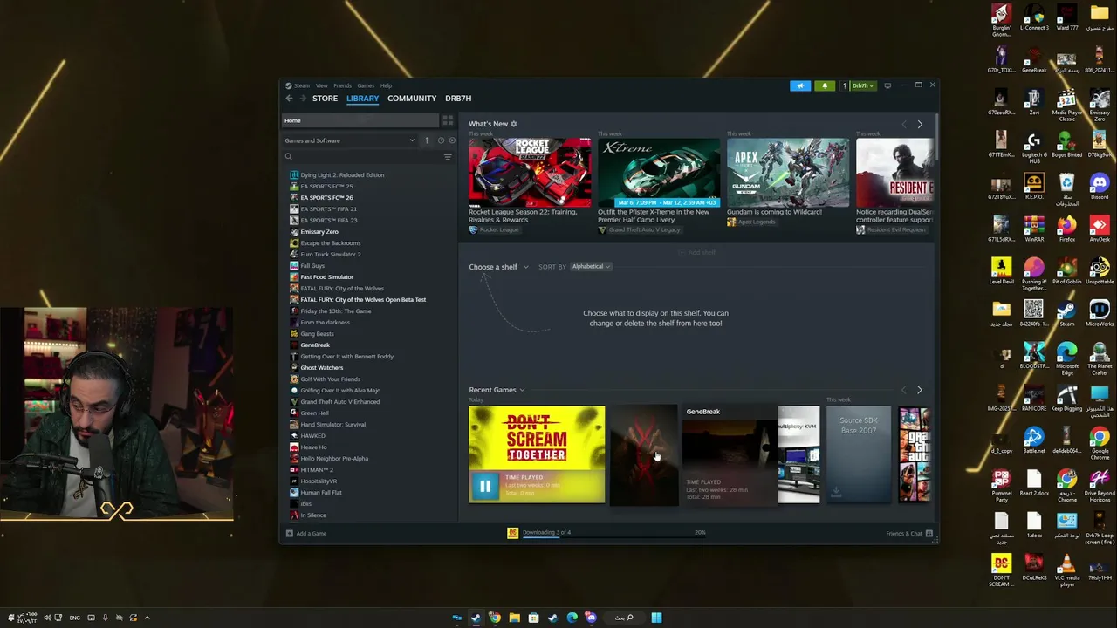The height and width of the screenshot is (628, 1117).
Task: Click the Add a Game plus icon
Action: [290, 533]
